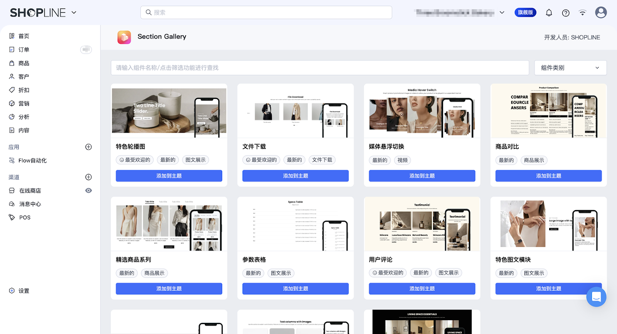Click the POS tag icon
The width and height of the screenshot is (617, 334).
coord(12,217)
